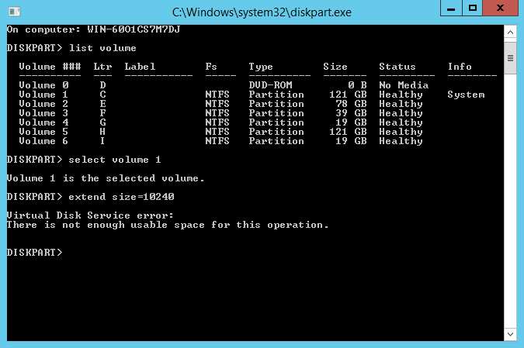The width and height of the screenshot is (524, 348).
Task: Click the 'System' info entry
Action: pyautogui.click(x=466, y=95)
